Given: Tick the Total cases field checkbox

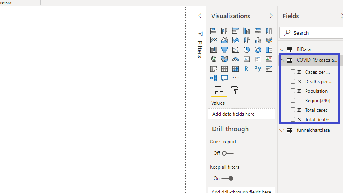Looking at the screenshot, I should [293, 110].
